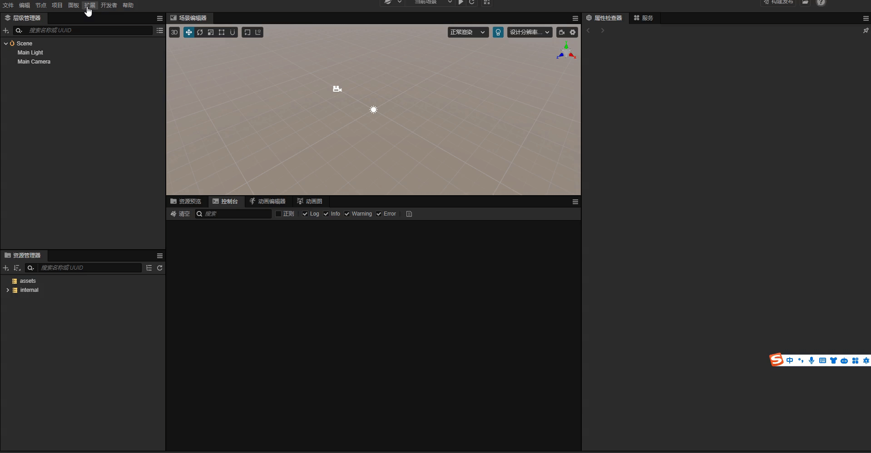Screen dimensions: 871x453
Task: Click 清空 to clear the console
Action: pos(180,214)
